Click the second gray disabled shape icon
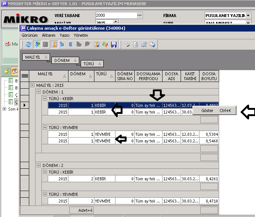 [88, 45]
